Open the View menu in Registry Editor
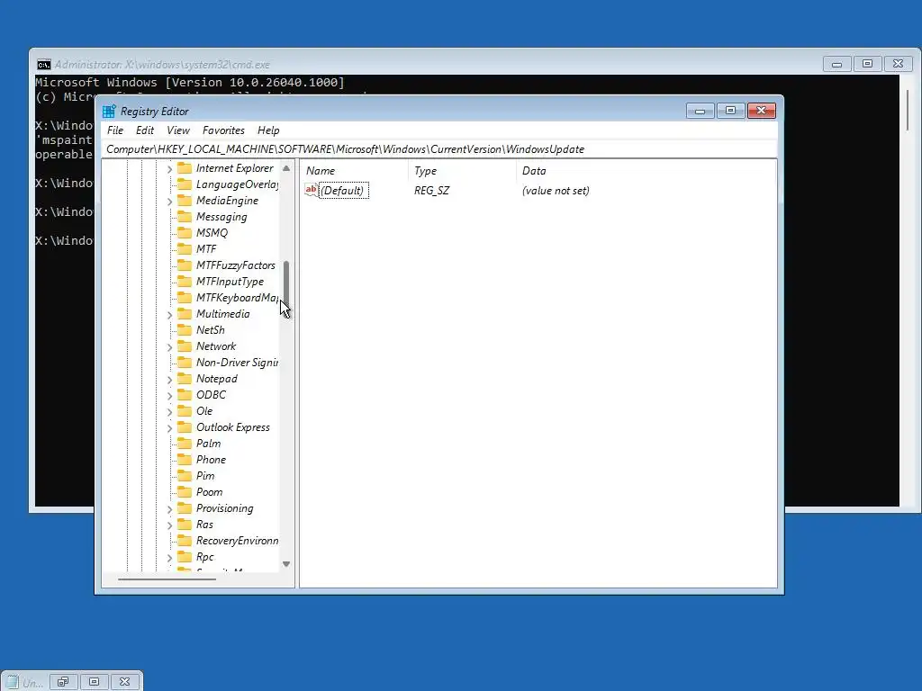Screen dimensions: 922x691 click(178, 130)
